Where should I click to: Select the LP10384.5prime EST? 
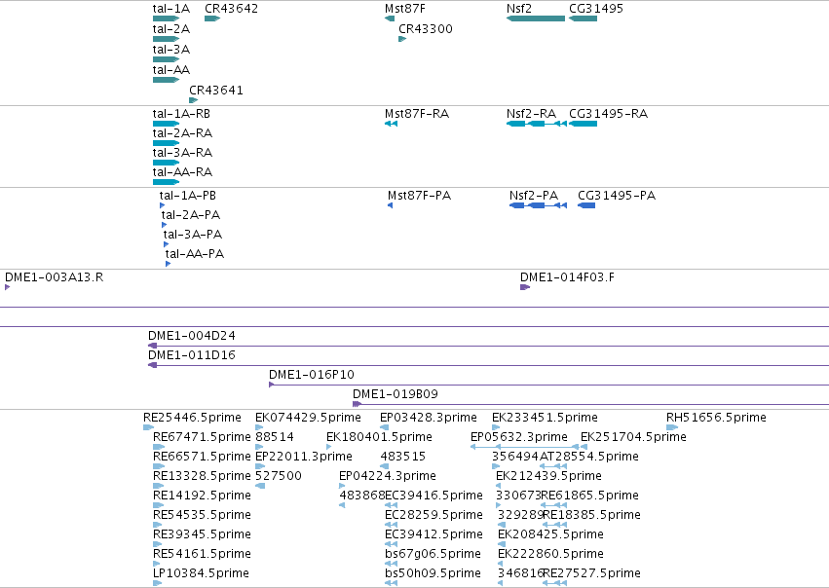(x=157, y=584)
